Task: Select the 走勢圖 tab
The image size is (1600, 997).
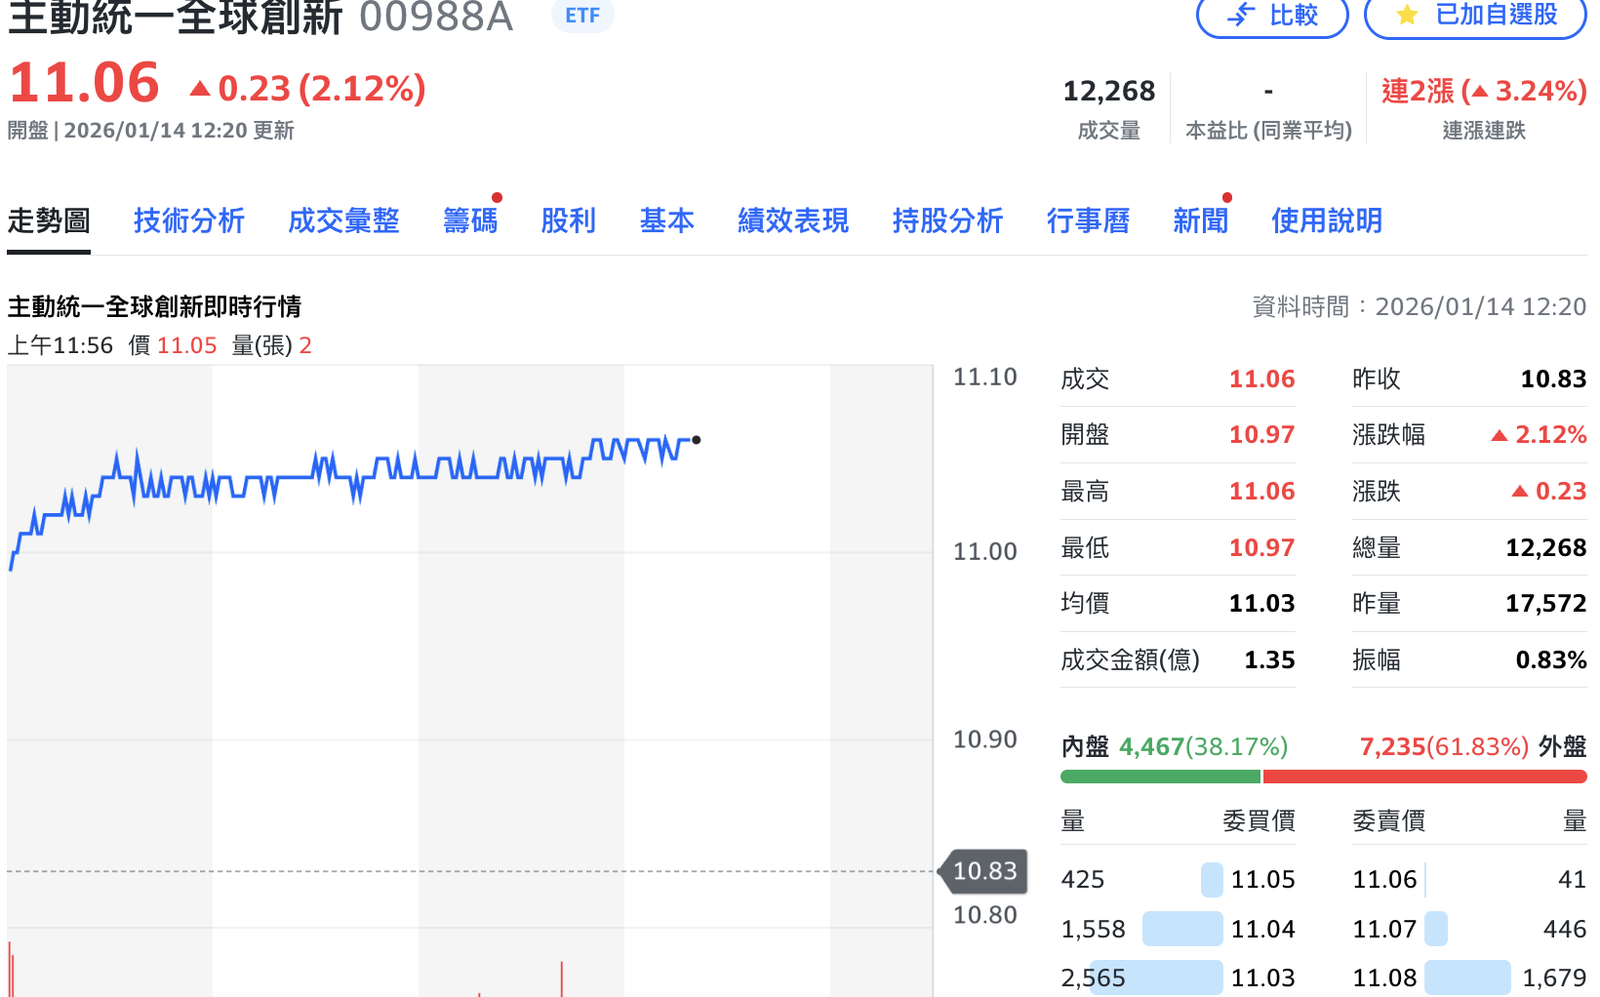Action: pyautogui.click(x=48, y=220)
